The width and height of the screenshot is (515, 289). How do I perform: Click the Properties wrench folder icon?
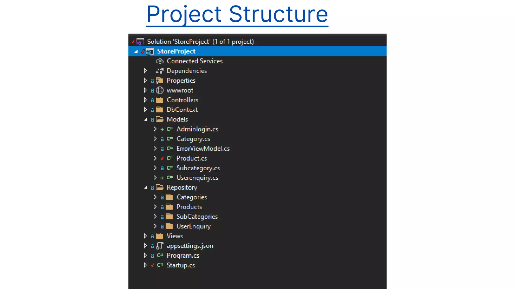[159, 81]
